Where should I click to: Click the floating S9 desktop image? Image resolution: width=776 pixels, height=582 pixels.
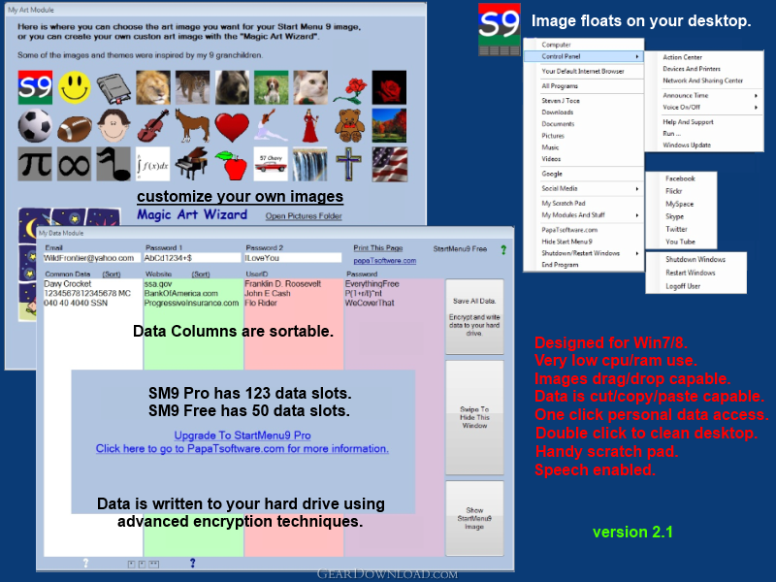(500, 29)
